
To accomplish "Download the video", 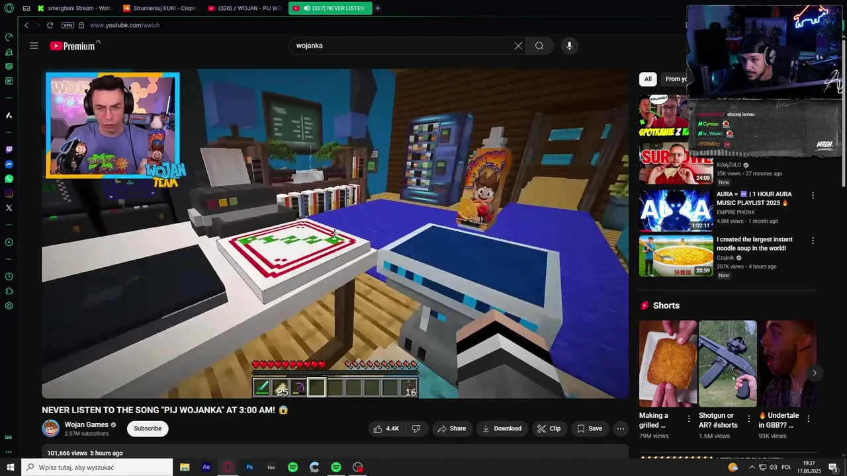I will [x=502, y=428].
